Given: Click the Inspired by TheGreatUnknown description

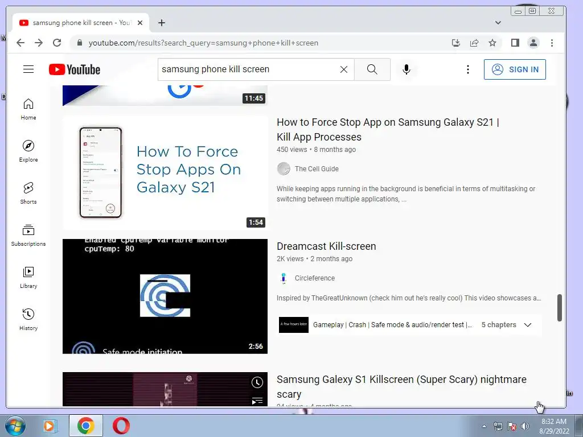Looking at the screenshot, I should [x=409, y=298].
